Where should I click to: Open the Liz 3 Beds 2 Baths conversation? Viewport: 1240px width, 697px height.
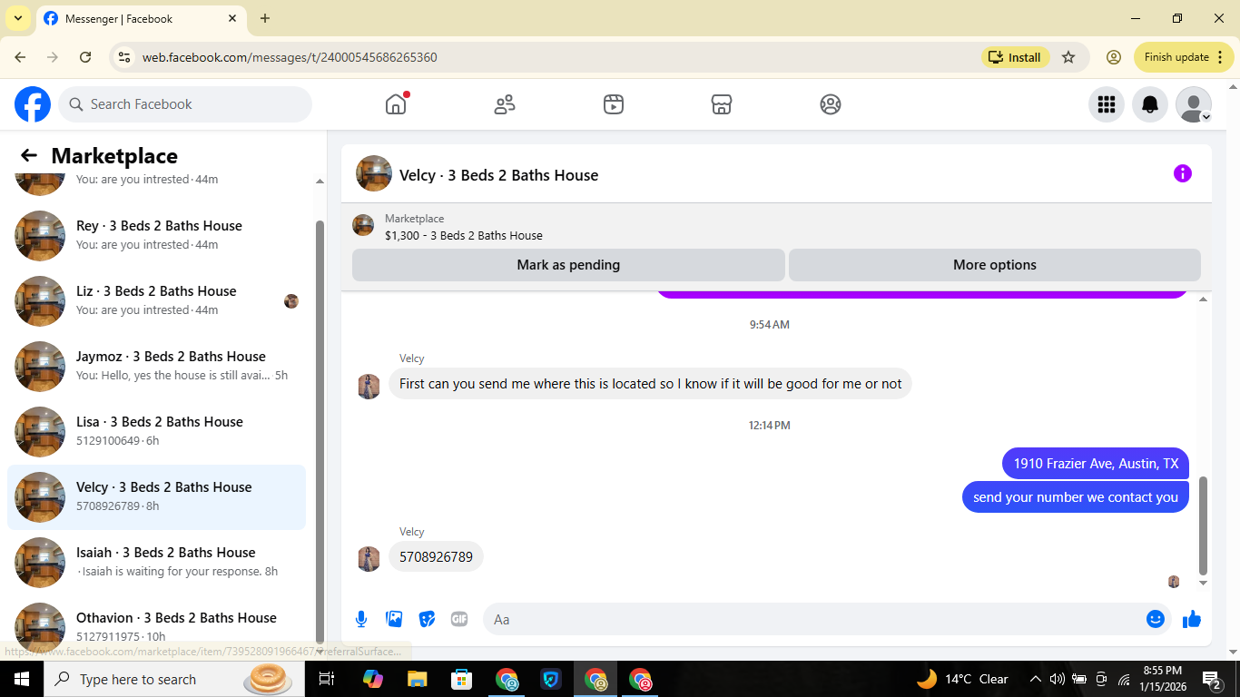point(156,301)
